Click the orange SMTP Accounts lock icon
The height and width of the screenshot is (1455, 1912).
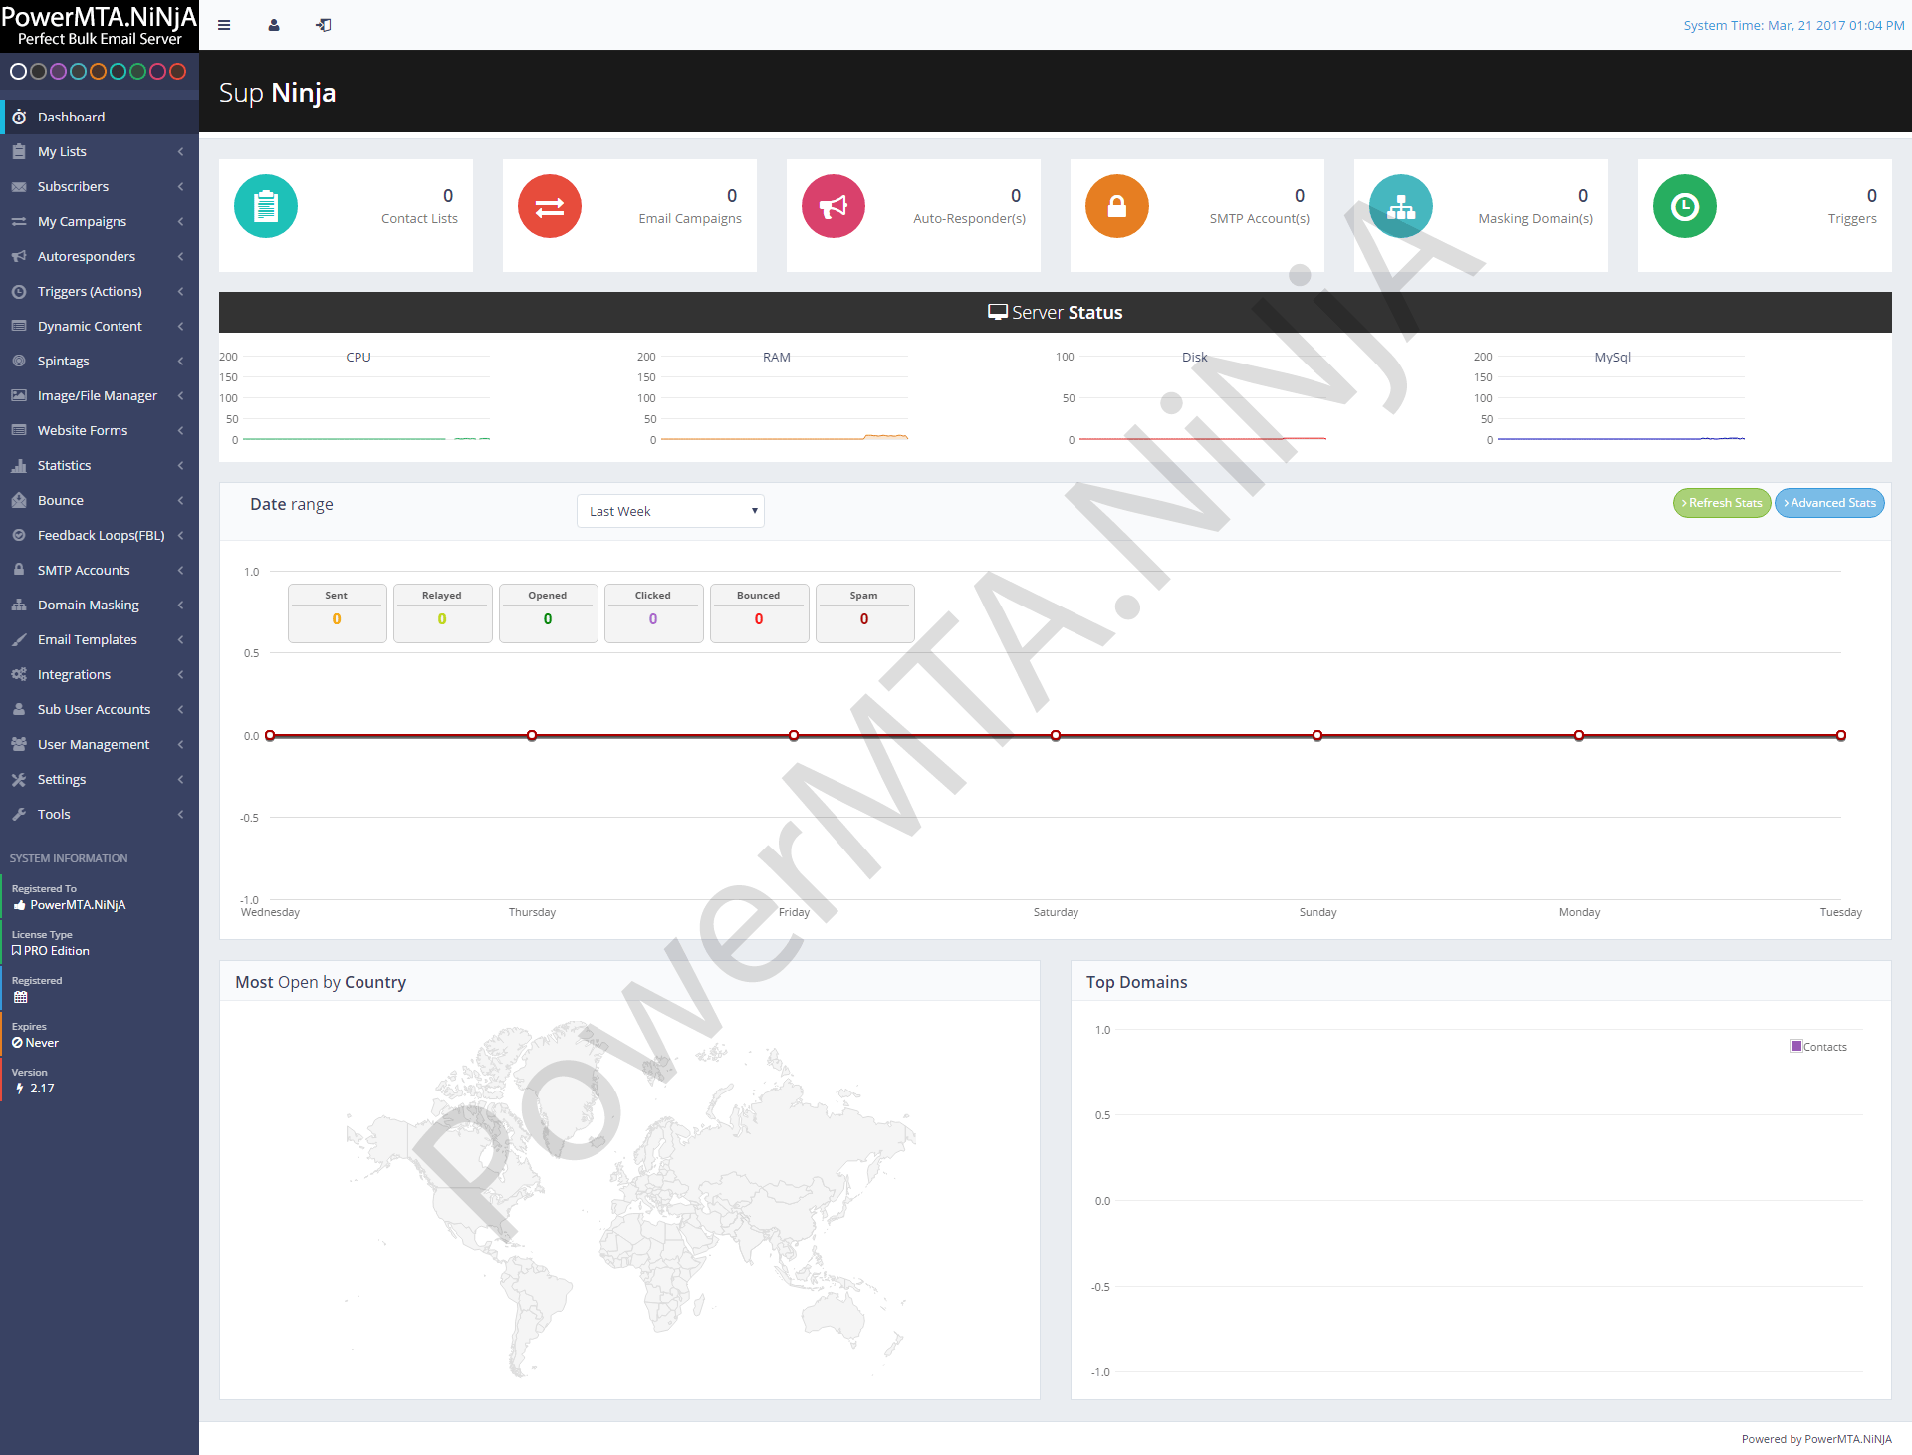pyautogui.click(x=1117, y=206)
